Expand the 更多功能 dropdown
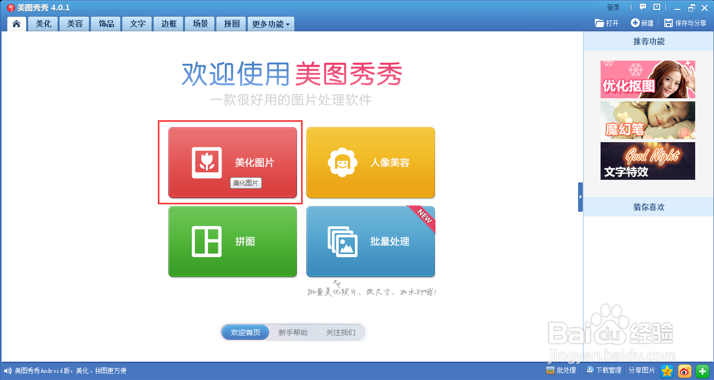714x380 pixels. pyautogui.click(x=271, y=24)
